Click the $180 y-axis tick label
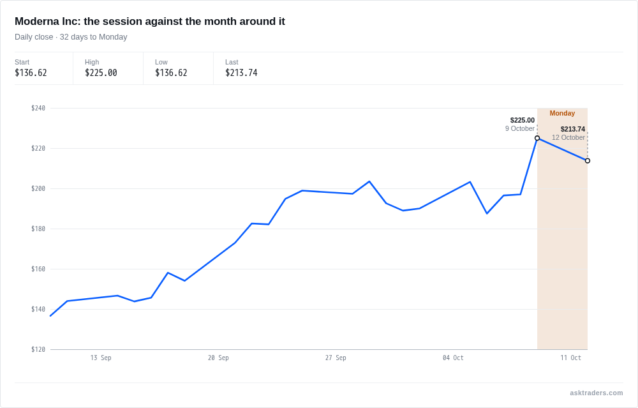 tap(38, 229)
